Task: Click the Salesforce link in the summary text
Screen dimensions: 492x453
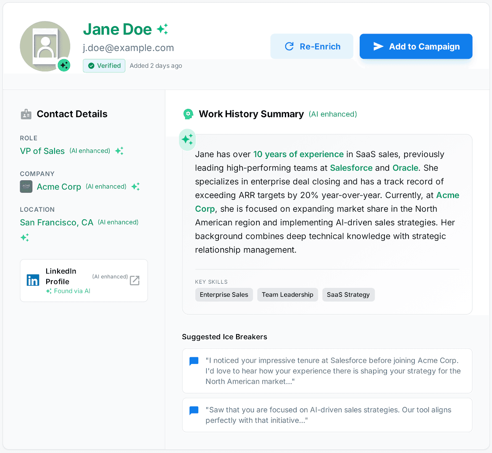Action: pyautogui.click(x=351, y=168)
